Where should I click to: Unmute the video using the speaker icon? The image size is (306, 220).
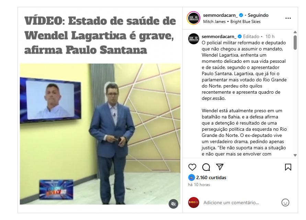(173, 204)
